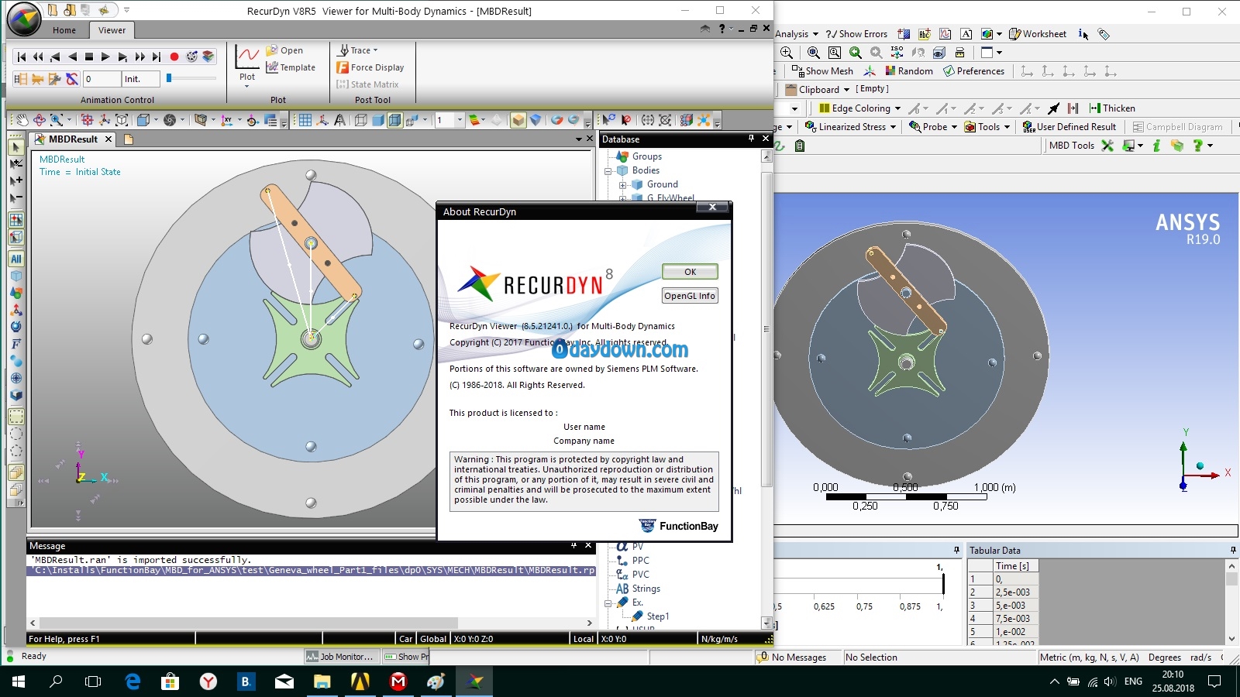Select Strings in the Database tree

(x=646, y=589)
